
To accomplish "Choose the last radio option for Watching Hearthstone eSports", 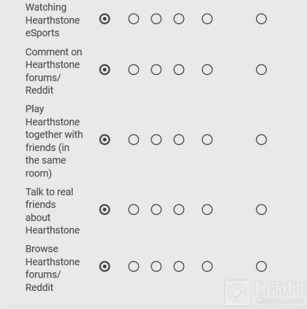I will [x=261, y=19].
